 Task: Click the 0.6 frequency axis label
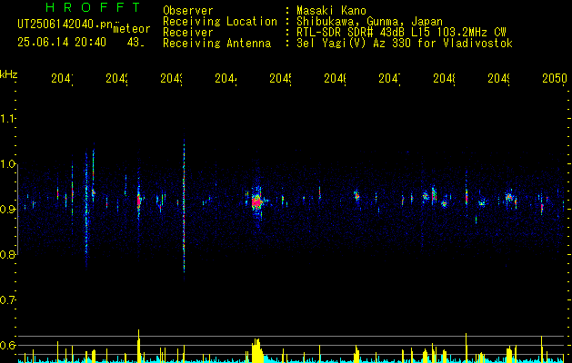click(x=7, y=345)
